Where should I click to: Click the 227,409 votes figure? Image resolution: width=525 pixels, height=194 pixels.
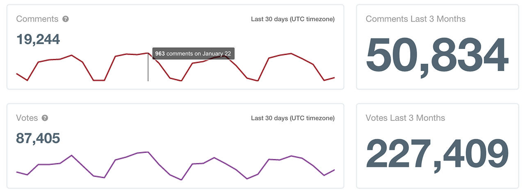[436, 154]
